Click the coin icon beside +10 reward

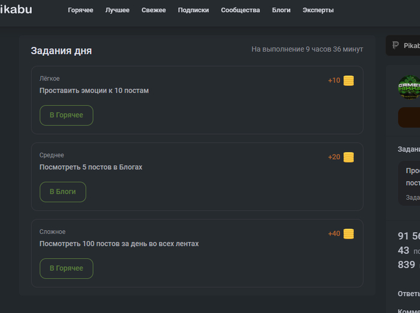pos(349,81)
